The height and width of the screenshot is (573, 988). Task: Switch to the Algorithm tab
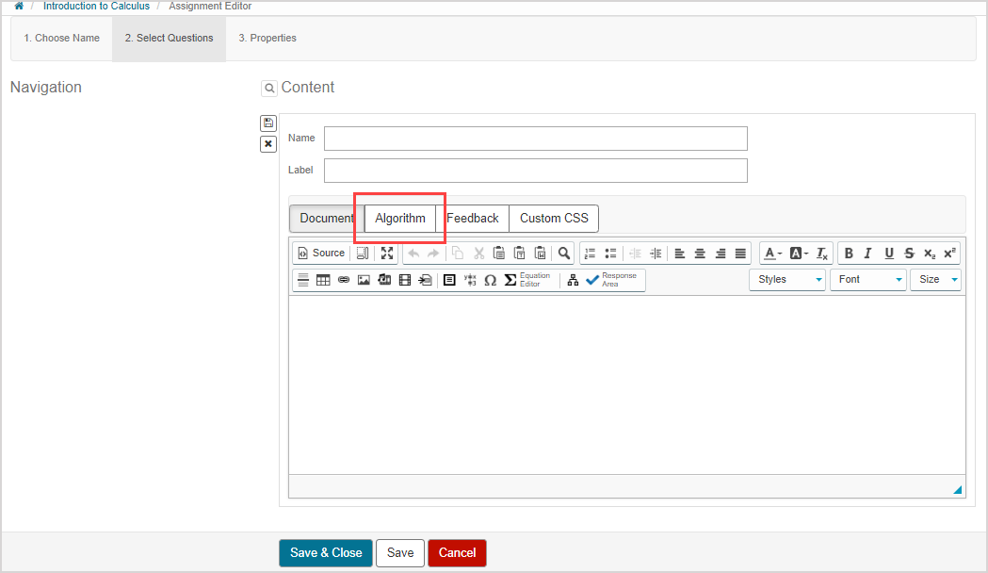[x=400, y=218]
